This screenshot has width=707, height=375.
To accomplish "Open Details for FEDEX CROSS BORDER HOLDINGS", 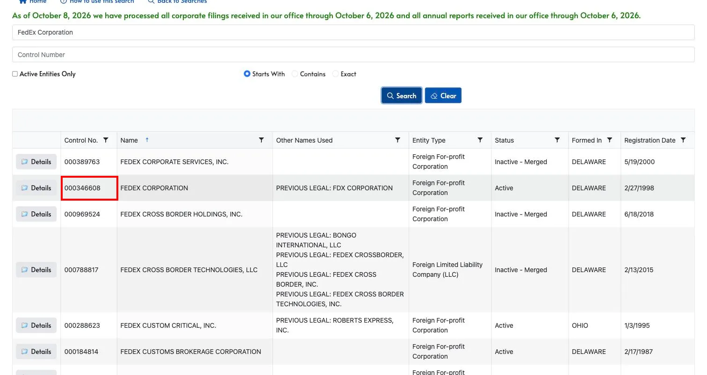I will click(x=36, y=214).
